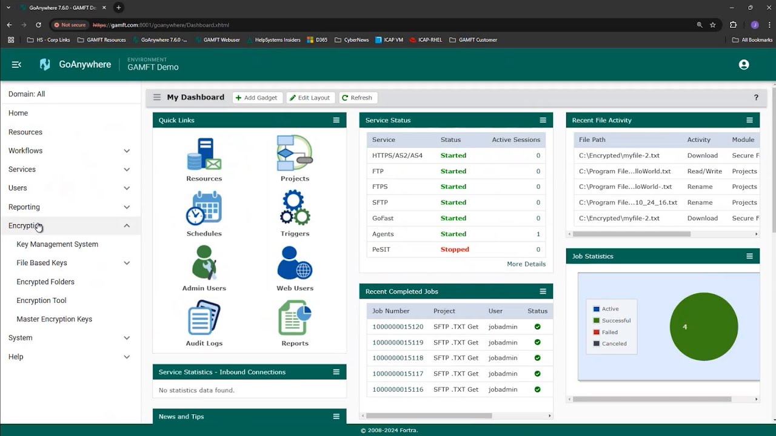Open the dashboard help question mark

tap(756, 97)
